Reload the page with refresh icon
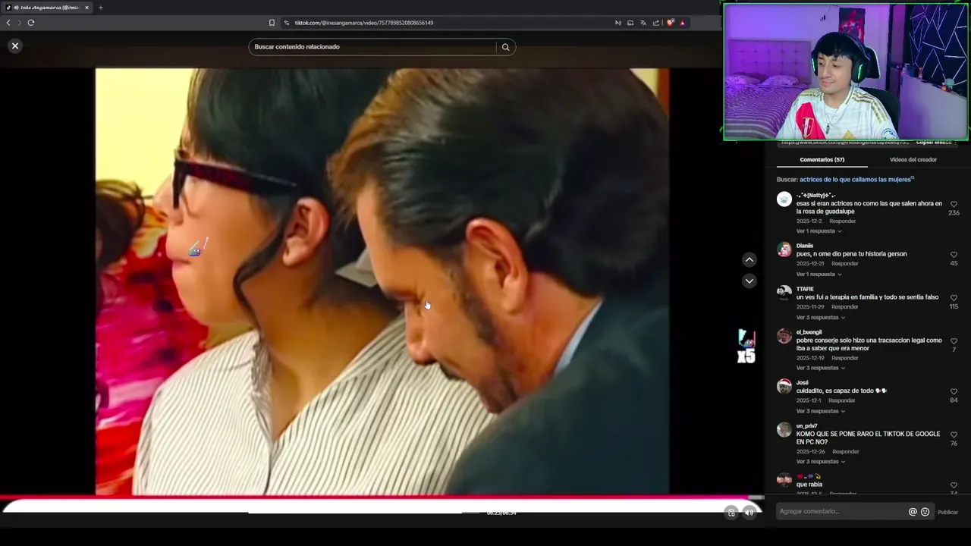Screen dimensions: 971x546 point(31,23)
